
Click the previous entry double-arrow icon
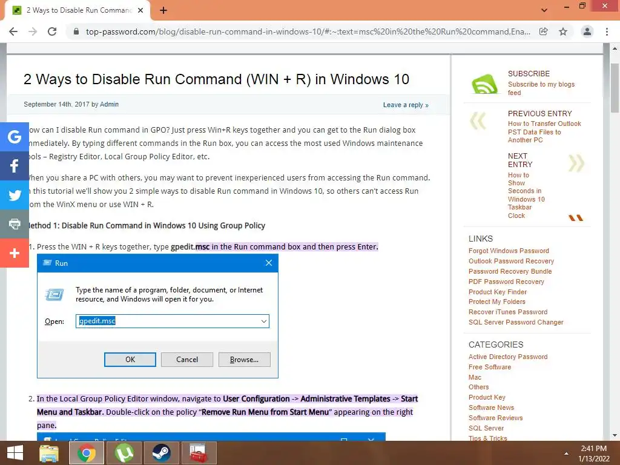point(478,121)
